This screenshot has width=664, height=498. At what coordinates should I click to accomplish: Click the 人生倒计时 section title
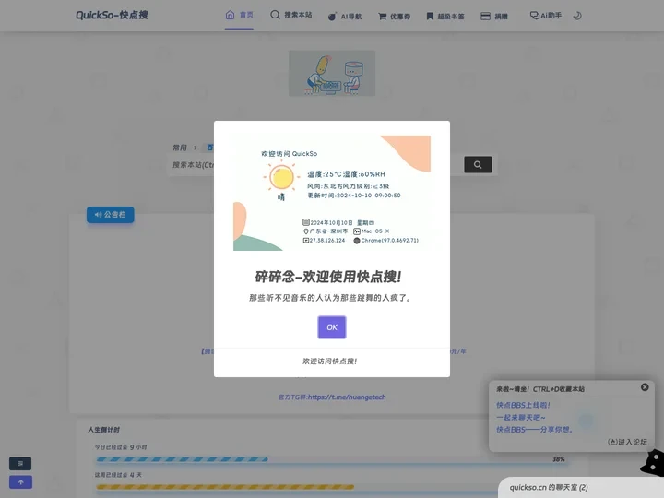pyautogui.click(x=103, y=430)
